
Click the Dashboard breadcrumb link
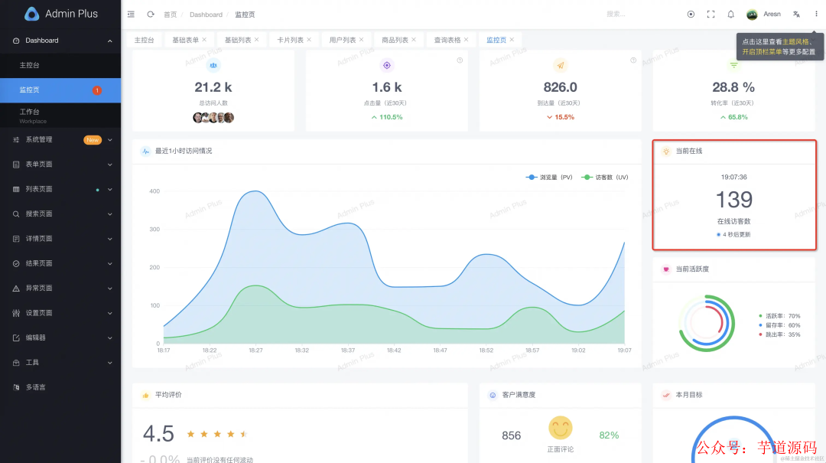[206, 15]
